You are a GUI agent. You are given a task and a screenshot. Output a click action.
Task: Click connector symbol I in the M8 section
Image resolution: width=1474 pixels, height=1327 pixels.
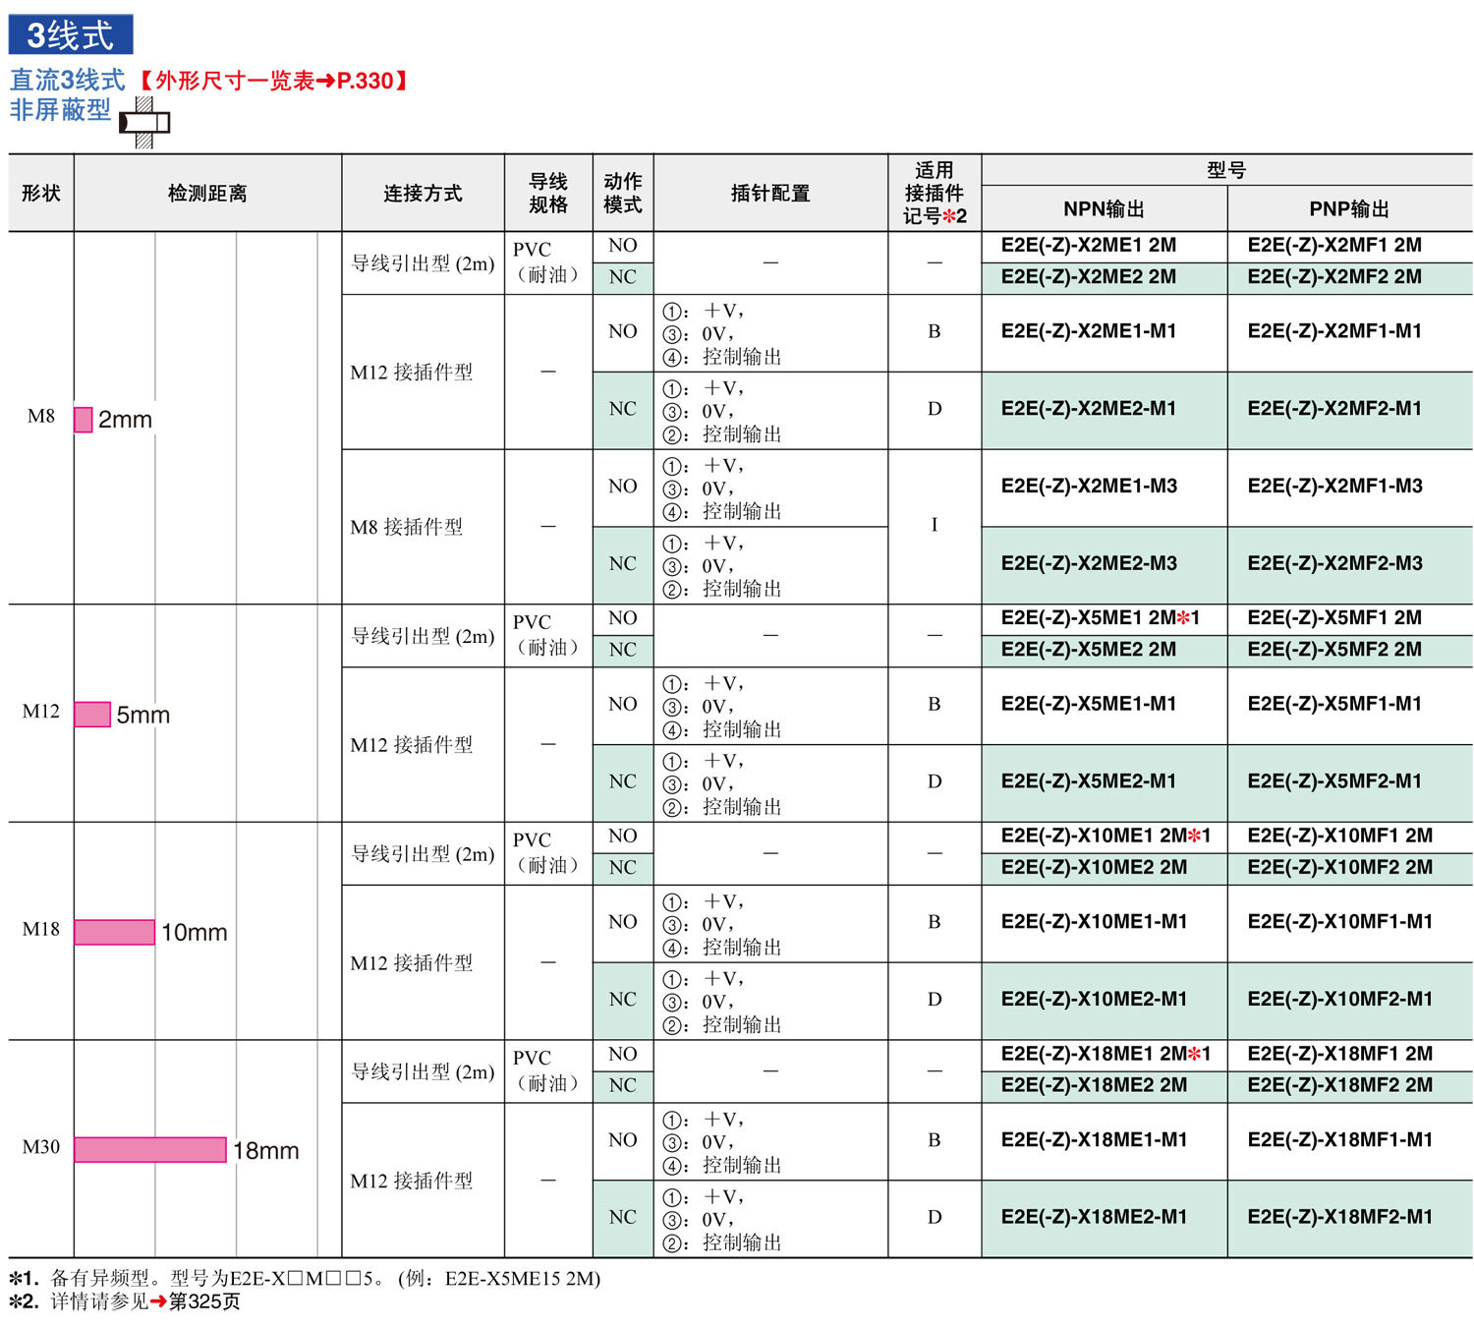pyautogui.click(x=935, y=525)
